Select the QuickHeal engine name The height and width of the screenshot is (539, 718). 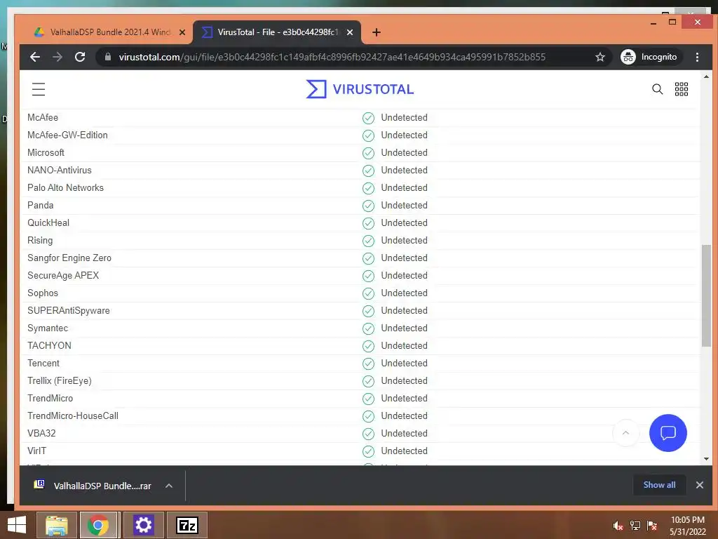48,222
